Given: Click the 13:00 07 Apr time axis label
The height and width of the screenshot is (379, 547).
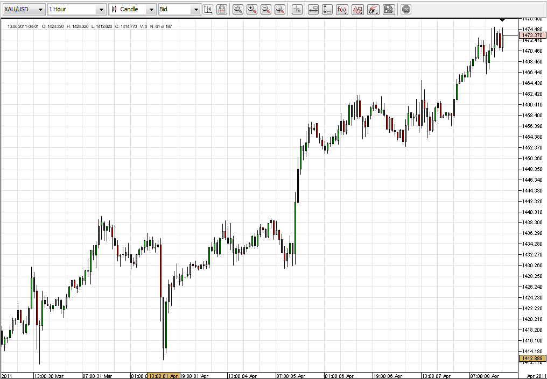Looking at the screenshot, I should tap(437, 376).
